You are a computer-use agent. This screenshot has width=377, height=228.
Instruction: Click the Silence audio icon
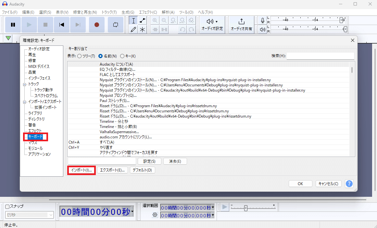tap(164, 30)
